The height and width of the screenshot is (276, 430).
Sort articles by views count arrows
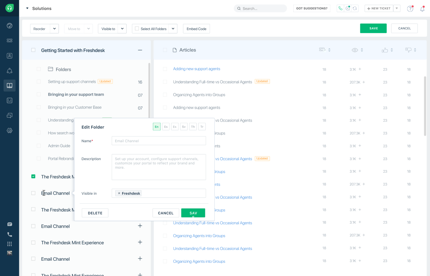(x=362, y=50)
